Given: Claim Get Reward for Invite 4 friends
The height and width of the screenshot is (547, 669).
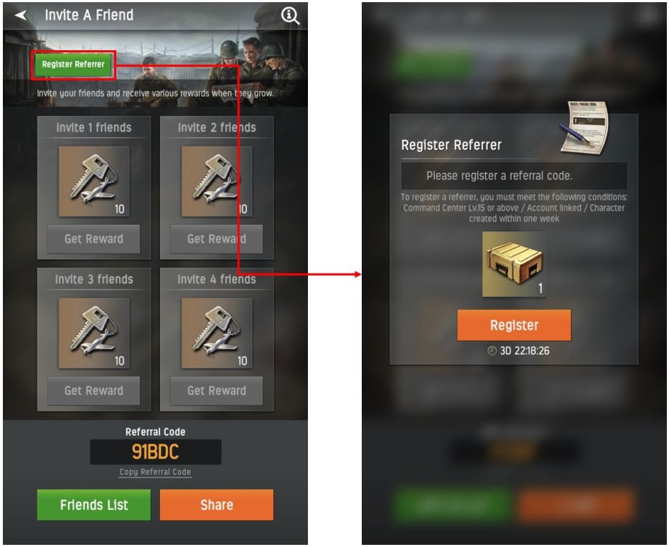Looking at the screenshot, I should tap(217, 391).
